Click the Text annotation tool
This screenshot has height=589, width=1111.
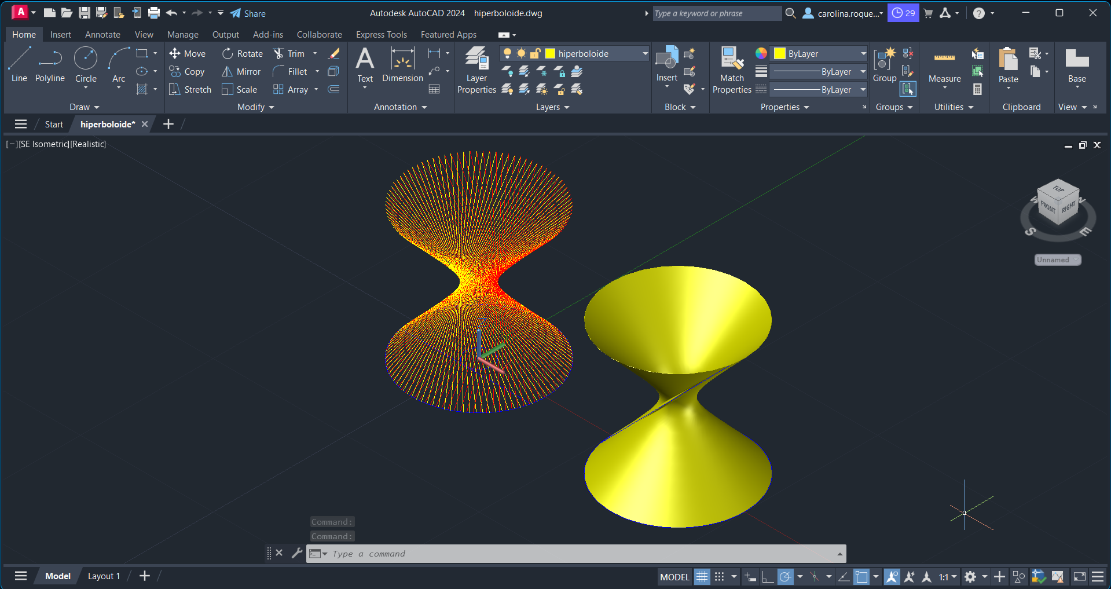coord(365,65)
